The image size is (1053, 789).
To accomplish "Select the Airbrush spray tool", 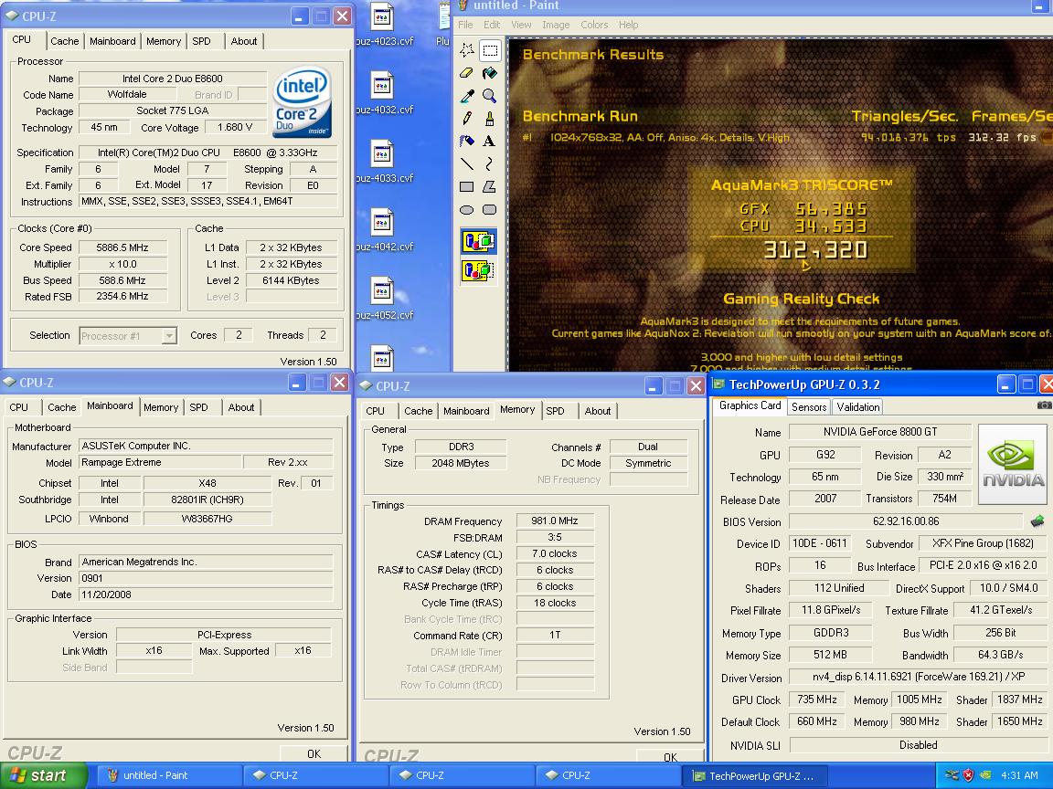I will [467, 141].
